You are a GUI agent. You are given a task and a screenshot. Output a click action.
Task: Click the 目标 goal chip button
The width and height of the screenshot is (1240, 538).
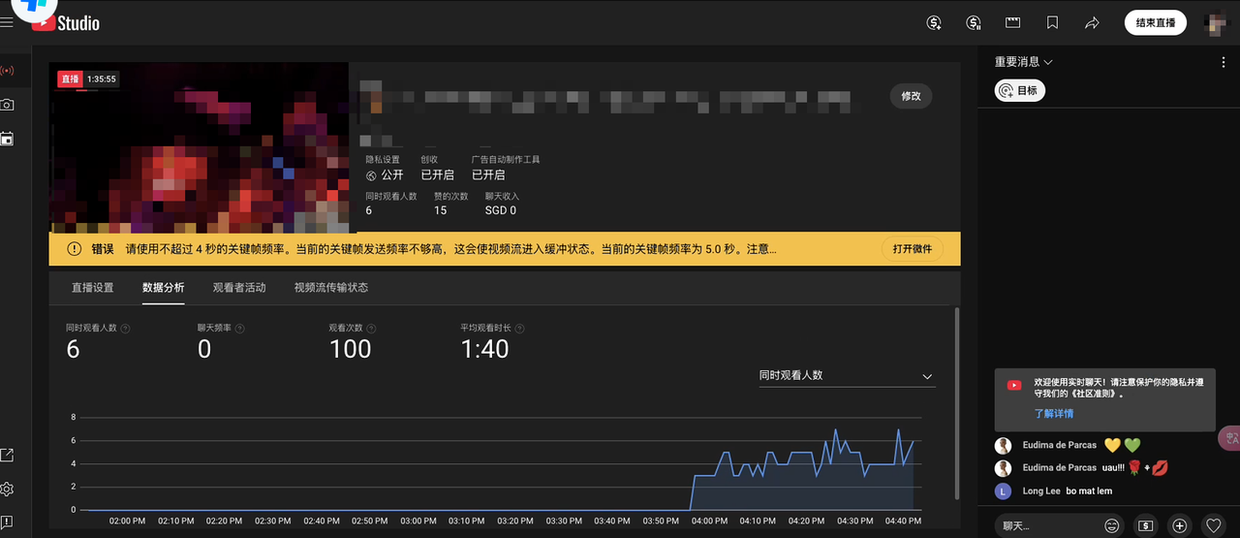click(1020, 90)
